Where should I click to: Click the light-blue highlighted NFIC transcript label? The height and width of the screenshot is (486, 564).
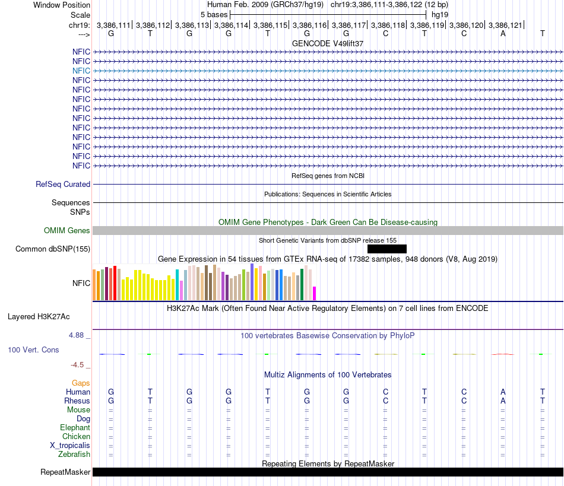coord(81,71)
